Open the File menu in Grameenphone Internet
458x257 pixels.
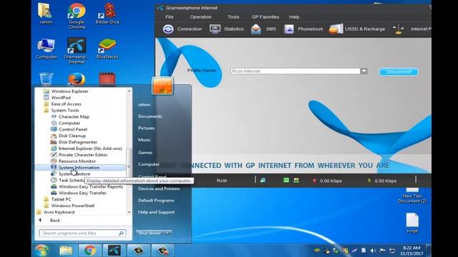[x=169, y=17]
